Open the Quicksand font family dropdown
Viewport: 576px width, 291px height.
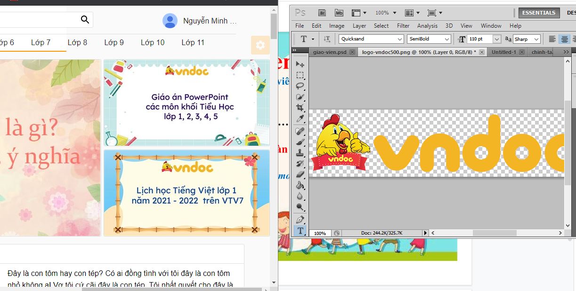tap(400, 39)
